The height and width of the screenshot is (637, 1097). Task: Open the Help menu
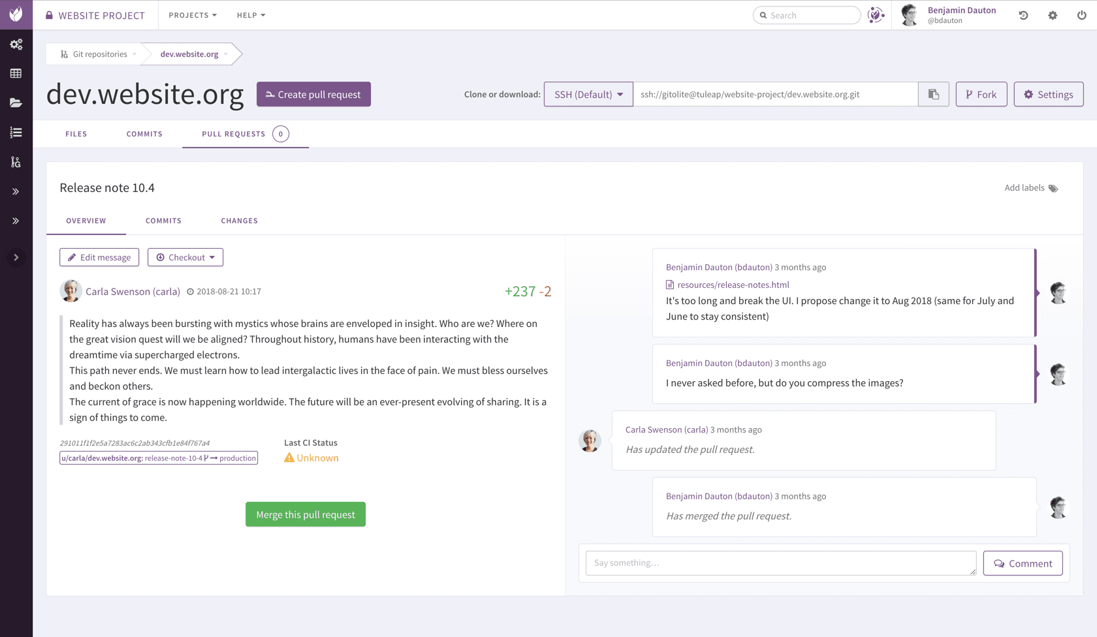click(251, 15)
